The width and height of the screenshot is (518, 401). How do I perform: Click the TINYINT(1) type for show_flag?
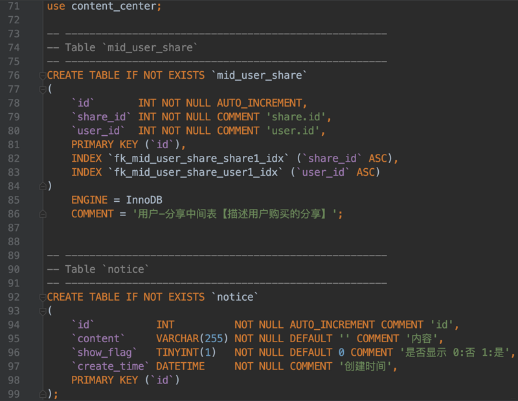[x=186, y=352]
